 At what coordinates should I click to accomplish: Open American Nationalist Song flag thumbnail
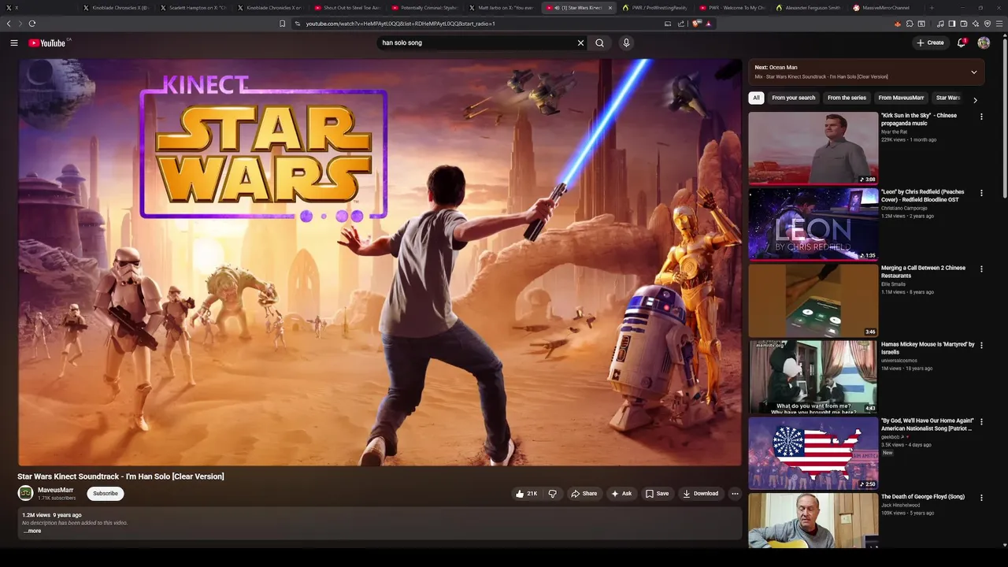[x=813, y=453]
